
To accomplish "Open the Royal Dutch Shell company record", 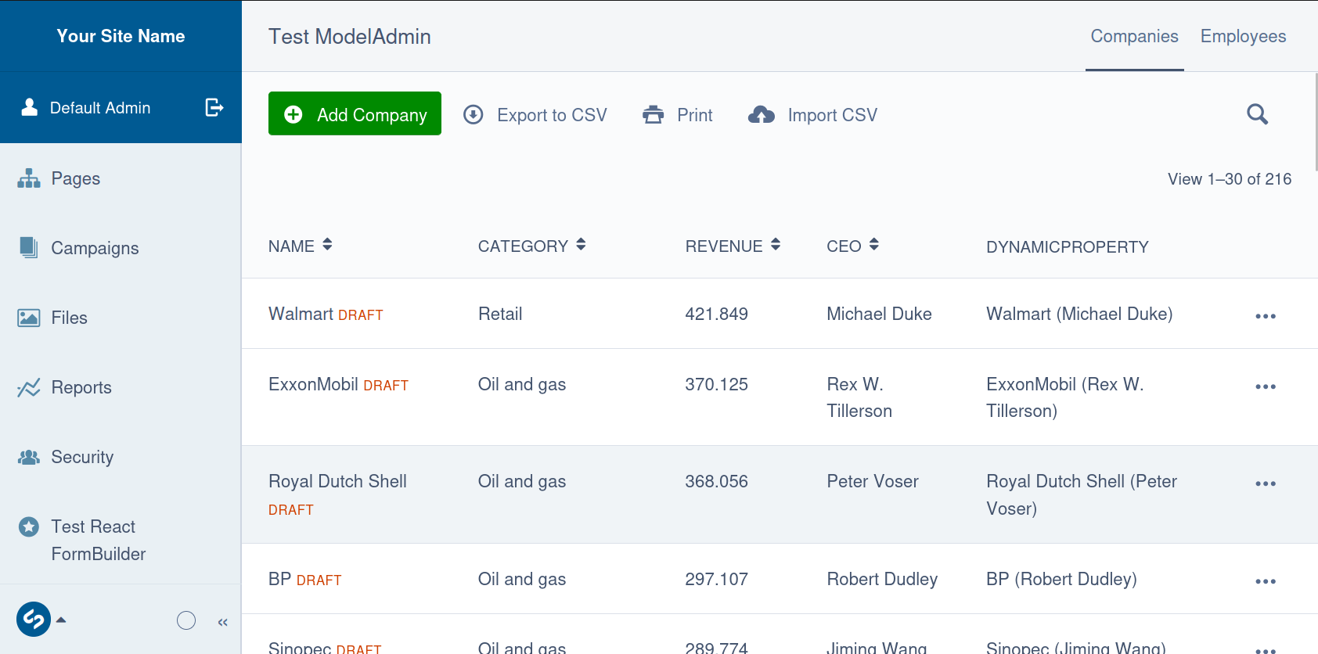I will point(337,481).
